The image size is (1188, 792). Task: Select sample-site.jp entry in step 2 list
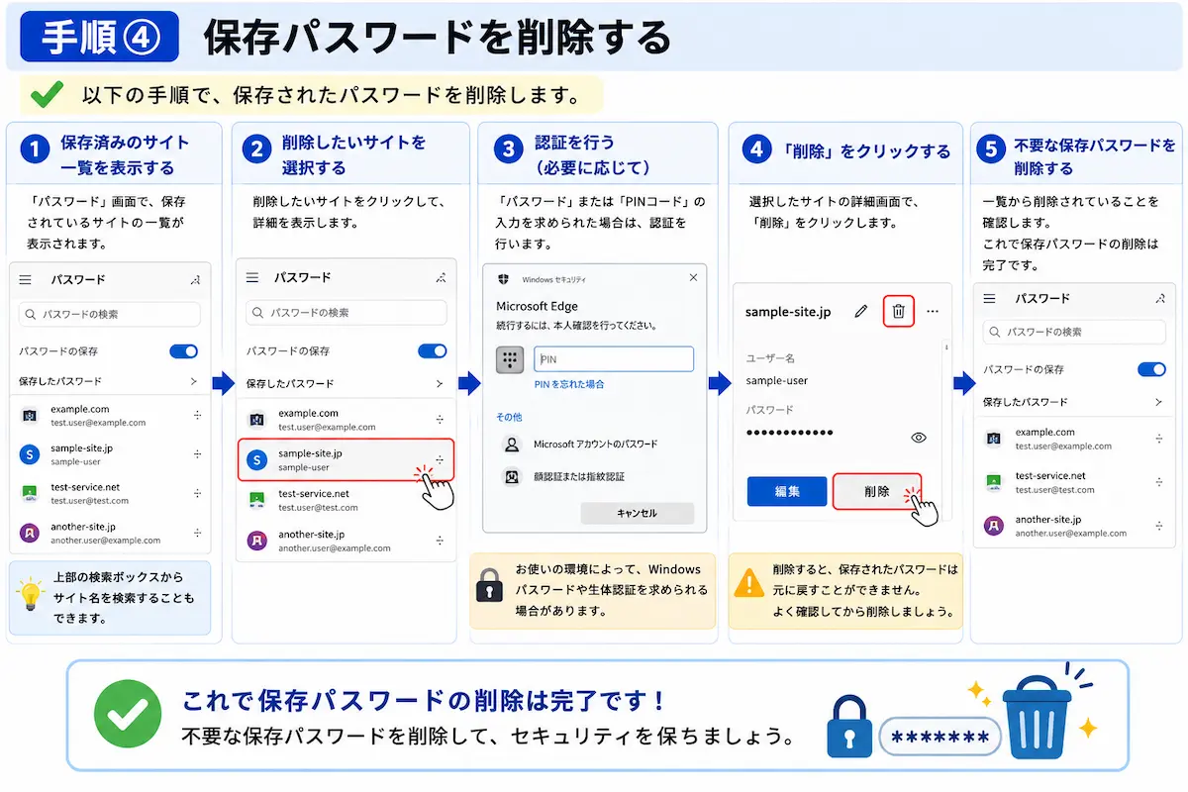[x=346, y=459]
